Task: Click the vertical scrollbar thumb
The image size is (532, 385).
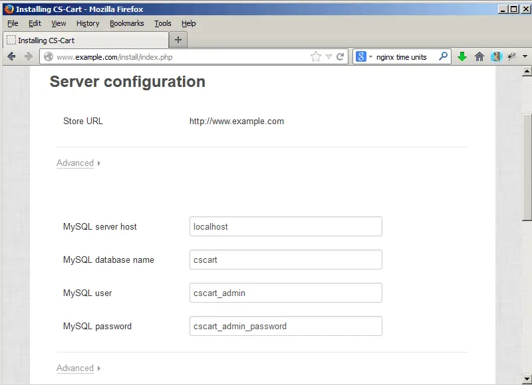Action: 527,168
